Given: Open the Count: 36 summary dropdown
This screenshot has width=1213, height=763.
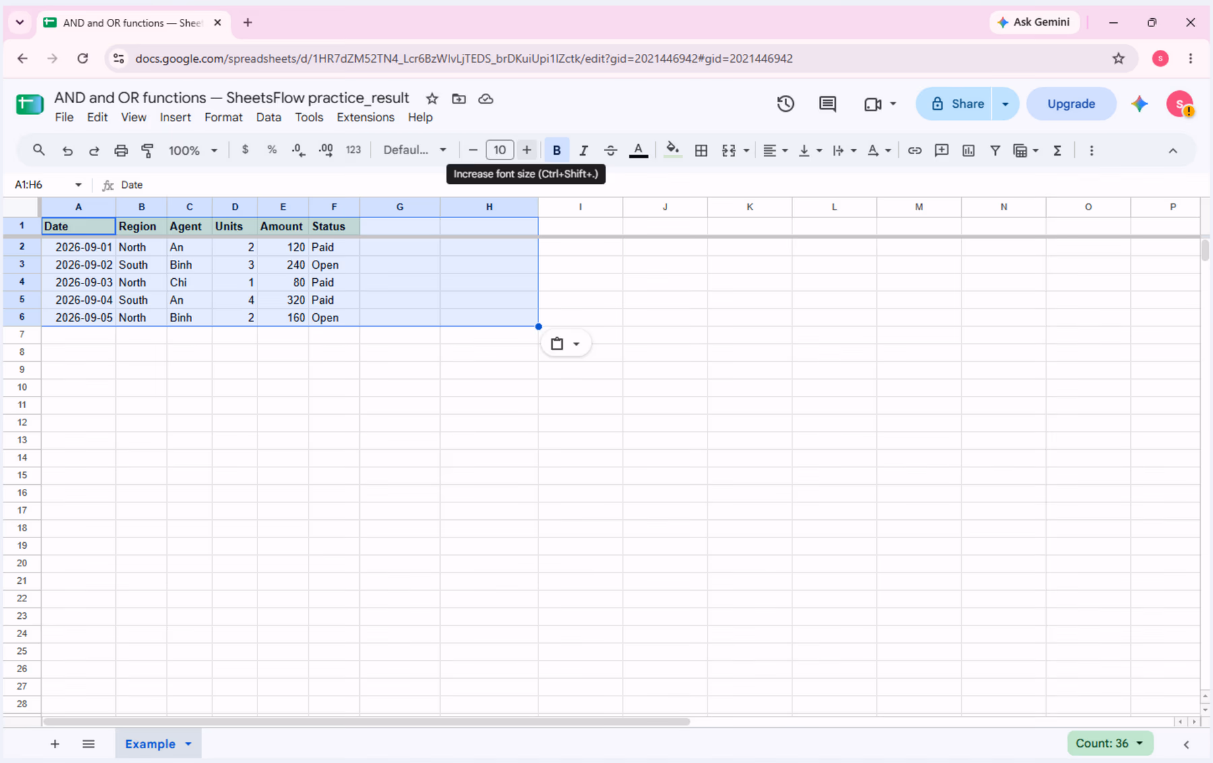Looking at the screenshot, I should (x=1110, y=743).
